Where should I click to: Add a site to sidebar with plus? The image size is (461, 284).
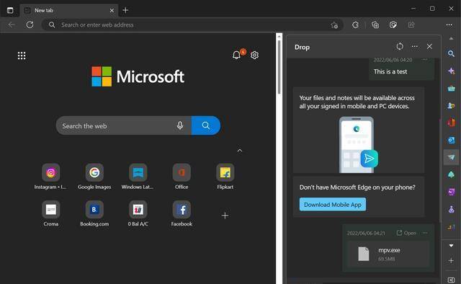pos(451,260)
